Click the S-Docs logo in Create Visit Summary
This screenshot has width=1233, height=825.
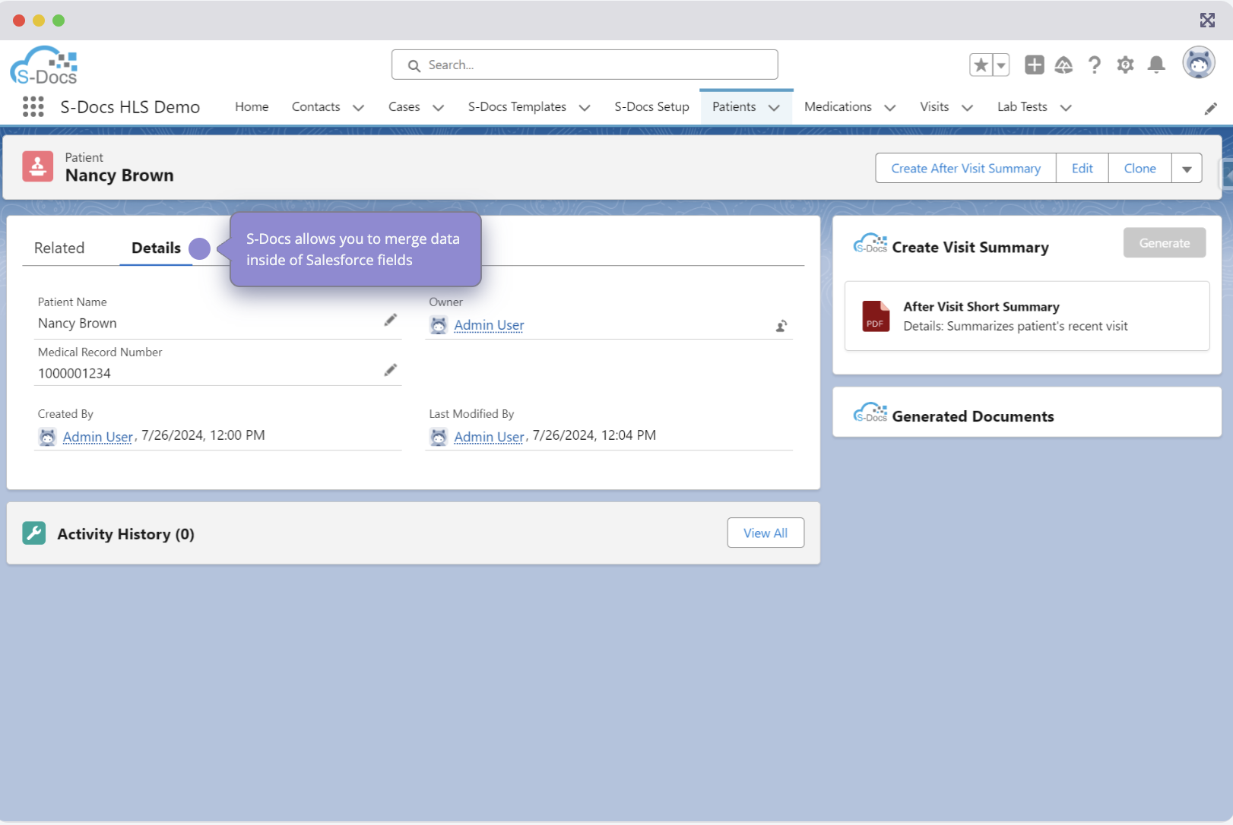pyautogui.click(x=870, y=244)
